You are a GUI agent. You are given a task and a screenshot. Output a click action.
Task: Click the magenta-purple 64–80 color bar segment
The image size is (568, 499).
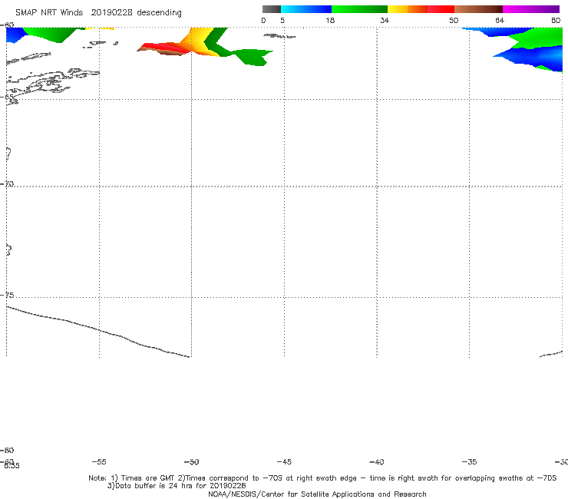coord(531,9)
